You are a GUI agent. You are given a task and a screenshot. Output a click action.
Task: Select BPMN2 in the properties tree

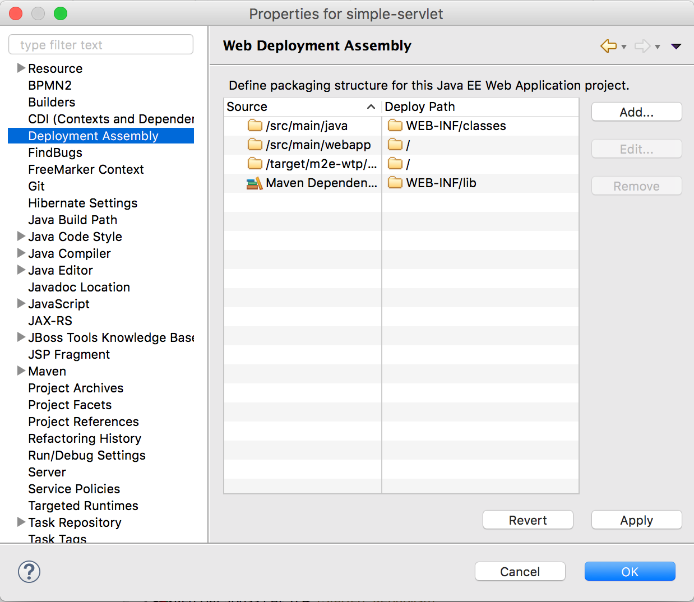click(x=50, y=85)
